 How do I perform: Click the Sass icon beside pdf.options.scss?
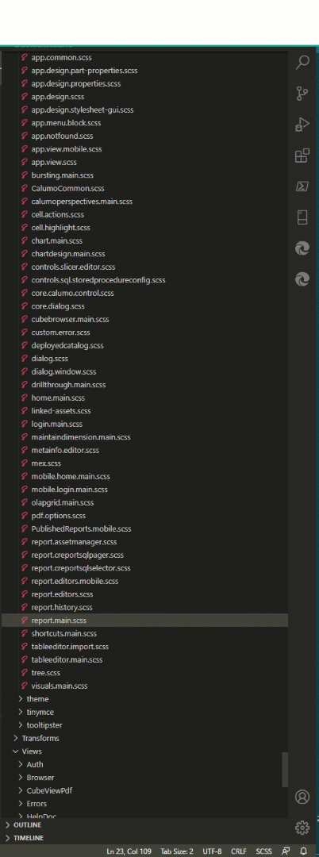click(x=24, y=516)
